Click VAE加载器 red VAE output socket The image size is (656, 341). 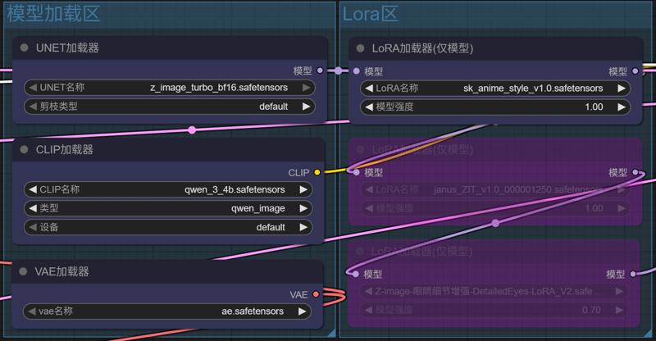pyautogui.click(x=316, y=294)
